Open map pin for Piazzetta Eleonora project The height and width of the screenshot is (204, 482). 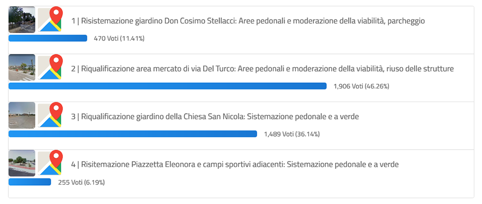click(50, 163)
